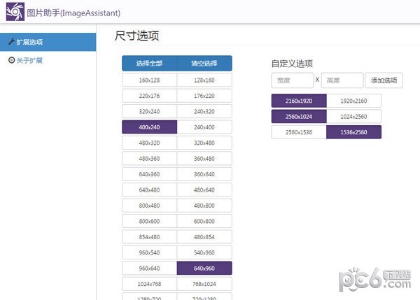Select the 360x640 size option
The width and height of the screenshot is (420, 300).
point(204,174)
